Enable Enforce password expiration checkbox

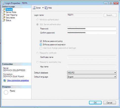(x=41, y=45)
